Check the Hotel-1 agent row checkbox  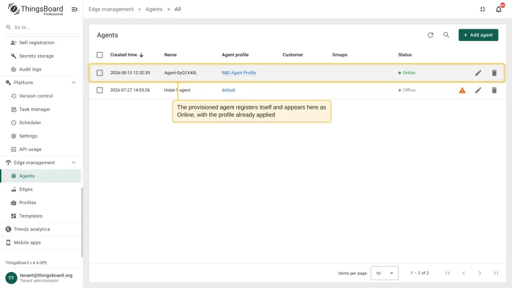[100, 90]
